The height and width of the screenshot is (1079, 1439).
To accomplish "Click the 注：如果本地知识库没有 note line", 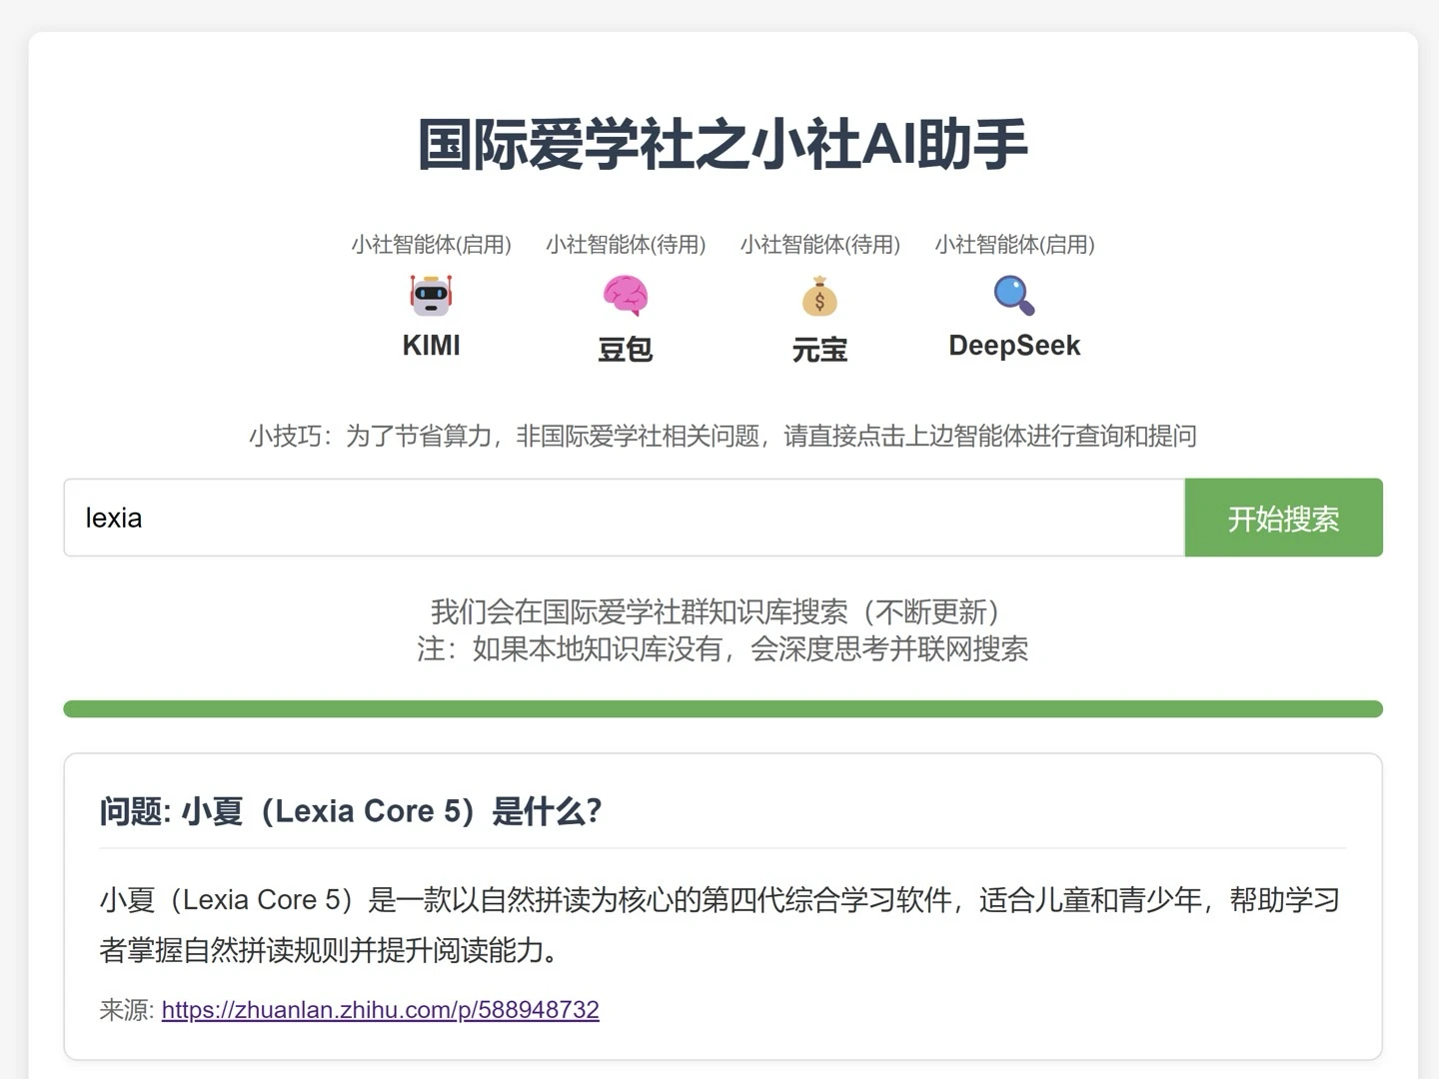I will point(722,649).
